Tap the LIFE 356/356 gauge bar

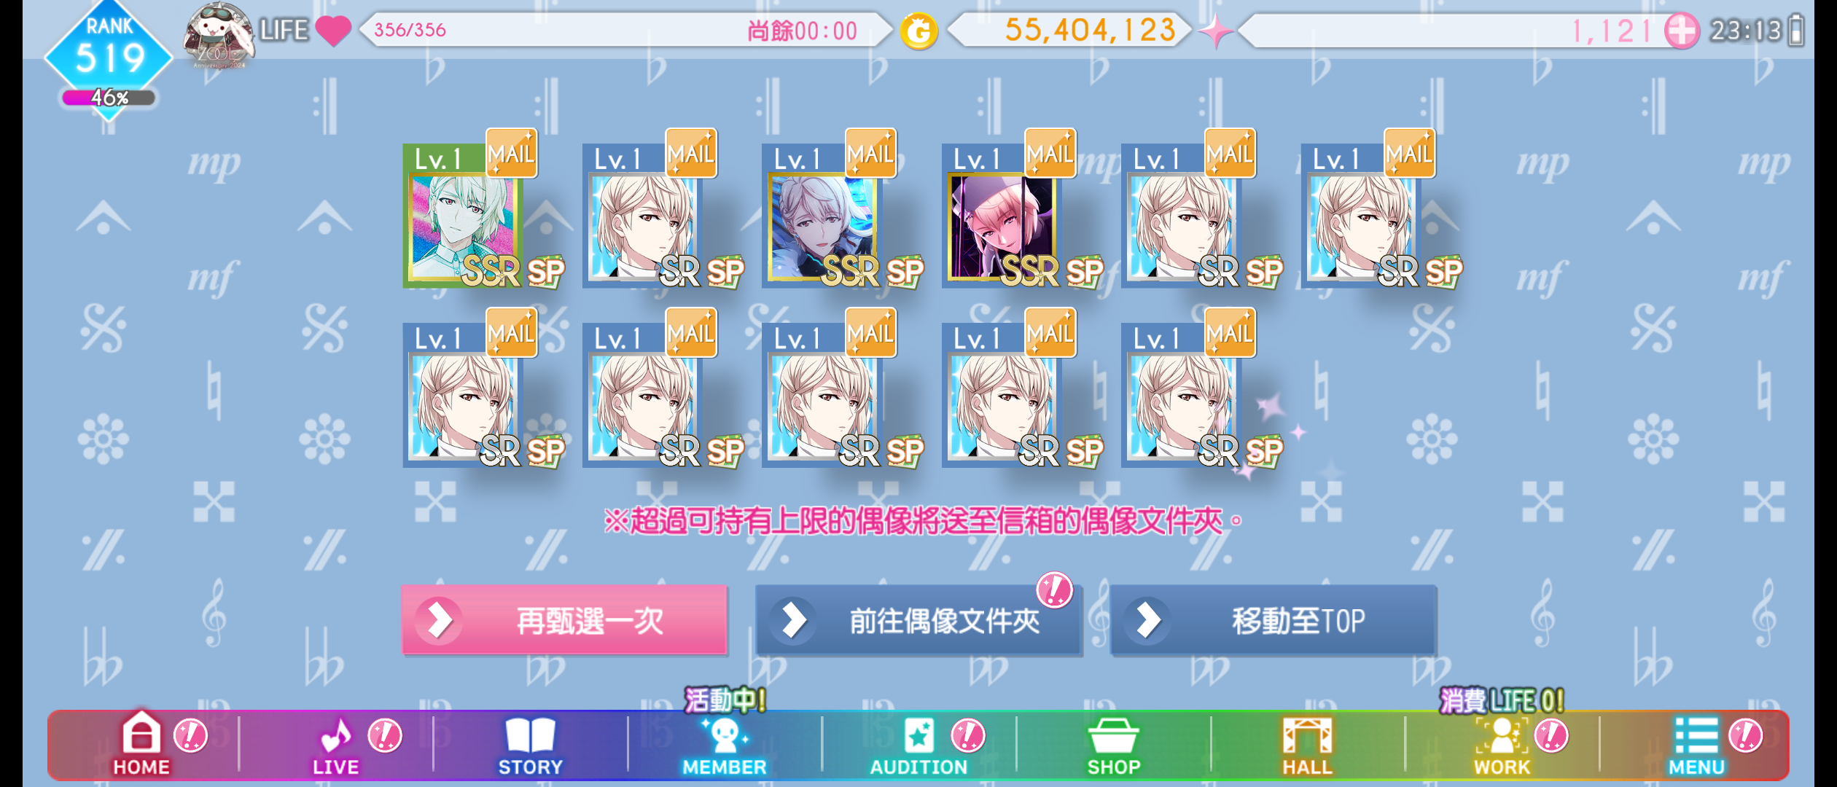[625, 31]
